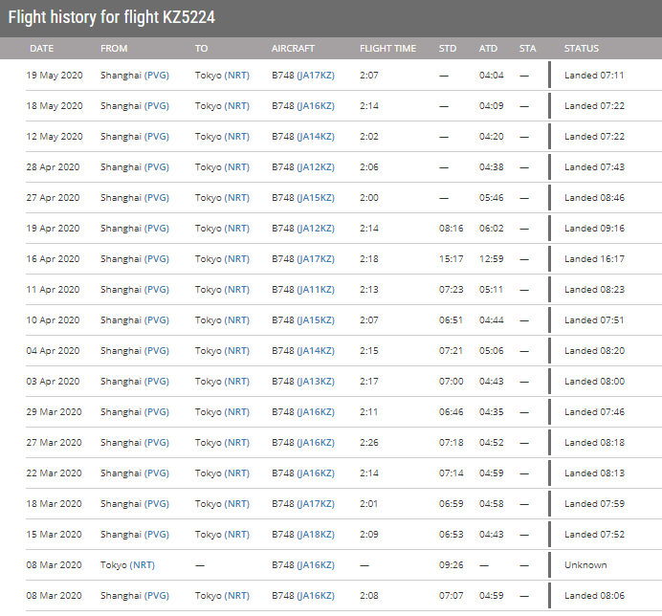The image size is (662, 616).
Task: Open aircraft JA12KZ in 28 Apr 2020 row
Action: 316,167
